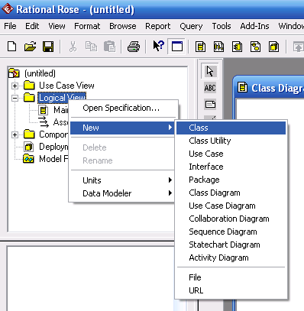Choose File in the New submenu
This screenshot has height=311, width=304.
[231, 277]
